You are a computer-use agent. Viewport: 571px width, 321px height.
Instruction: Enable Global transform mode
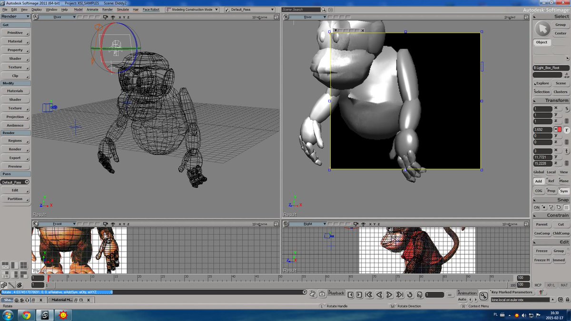click(x=539, y=172)
